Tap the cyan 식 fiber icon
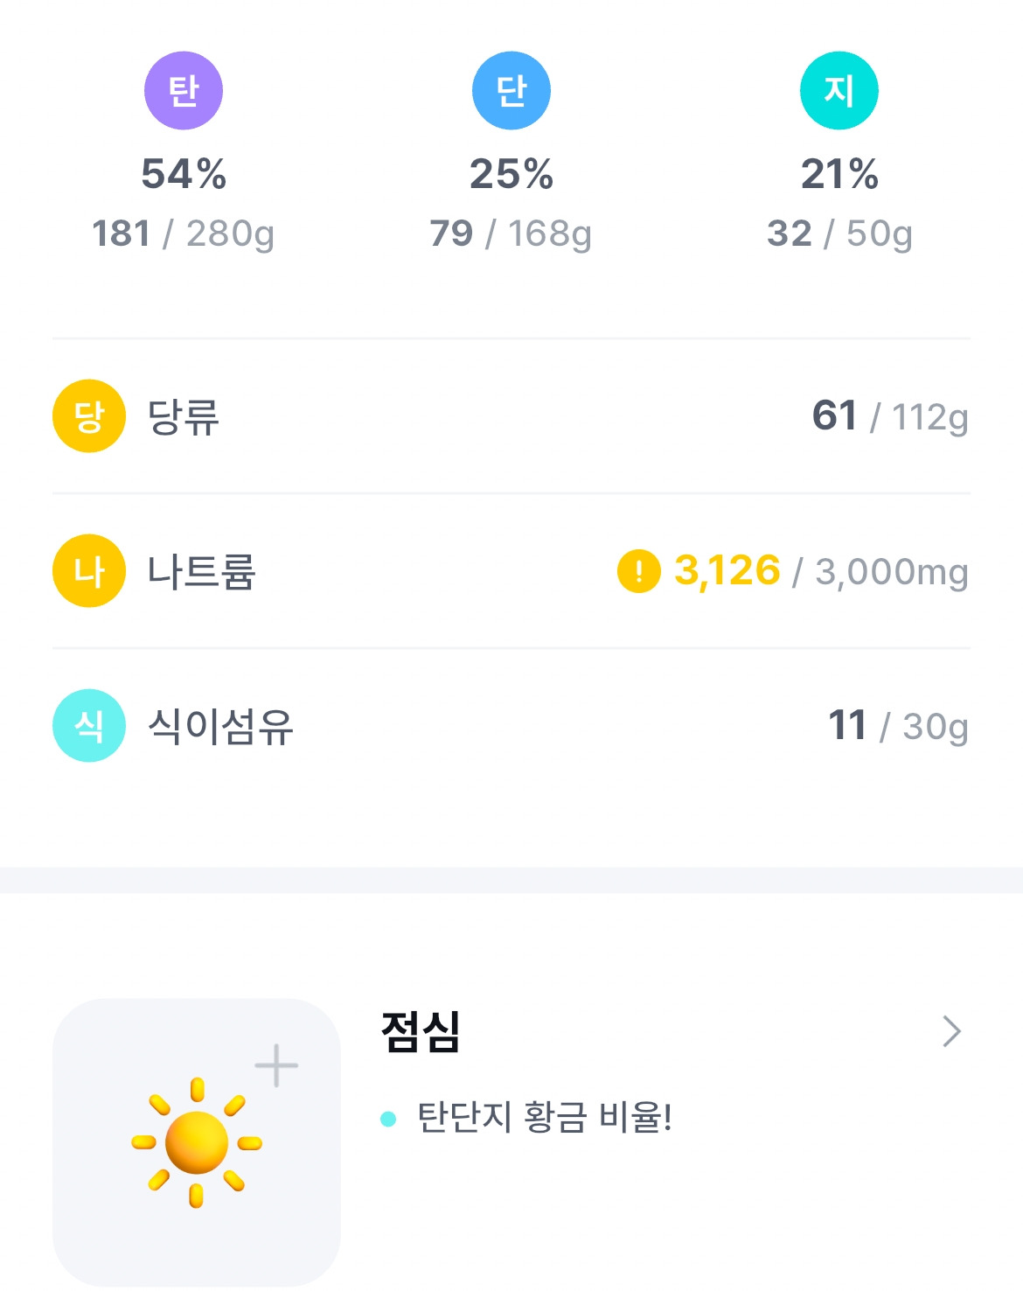This screenshot has height=1291, width=1023. click(89, 726)
